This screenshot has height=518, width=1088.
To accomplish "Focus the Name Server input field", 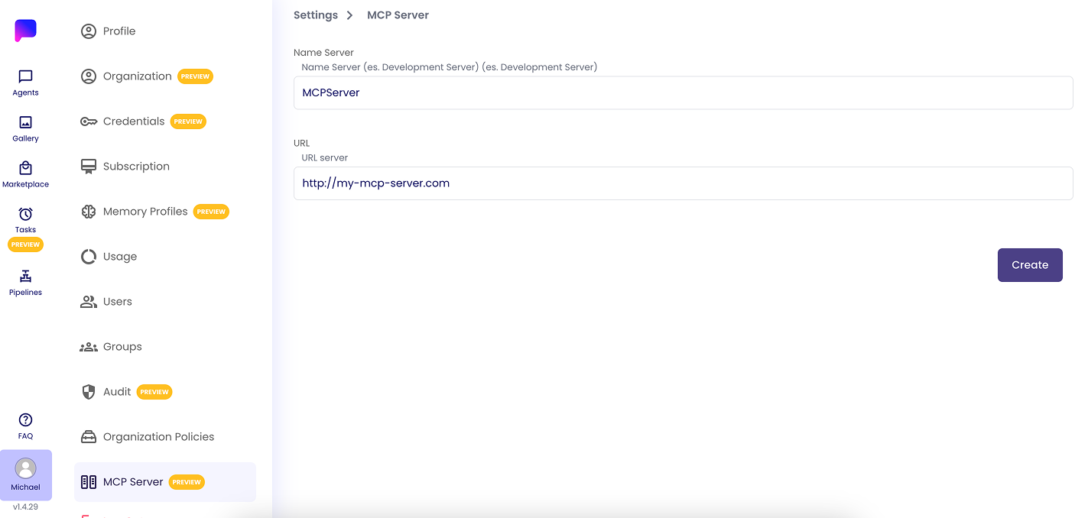I will [684, 92].
